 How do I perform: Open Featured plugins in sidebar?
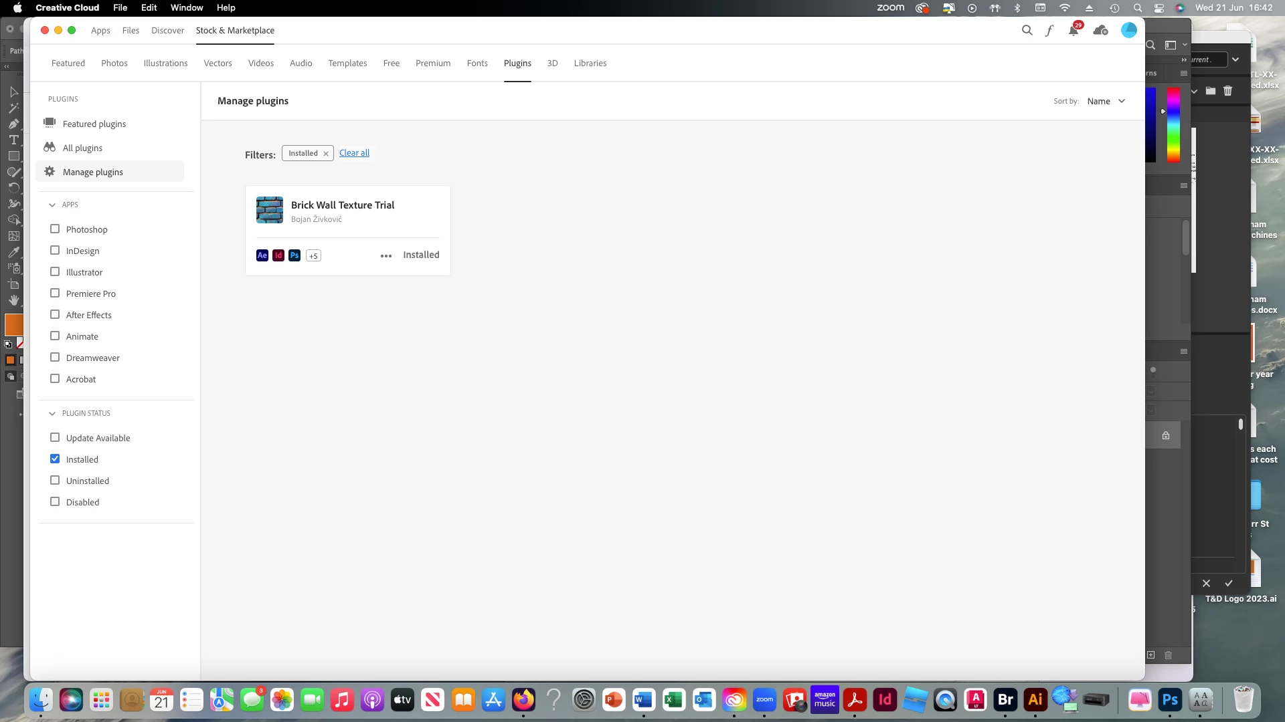(94, 124)
